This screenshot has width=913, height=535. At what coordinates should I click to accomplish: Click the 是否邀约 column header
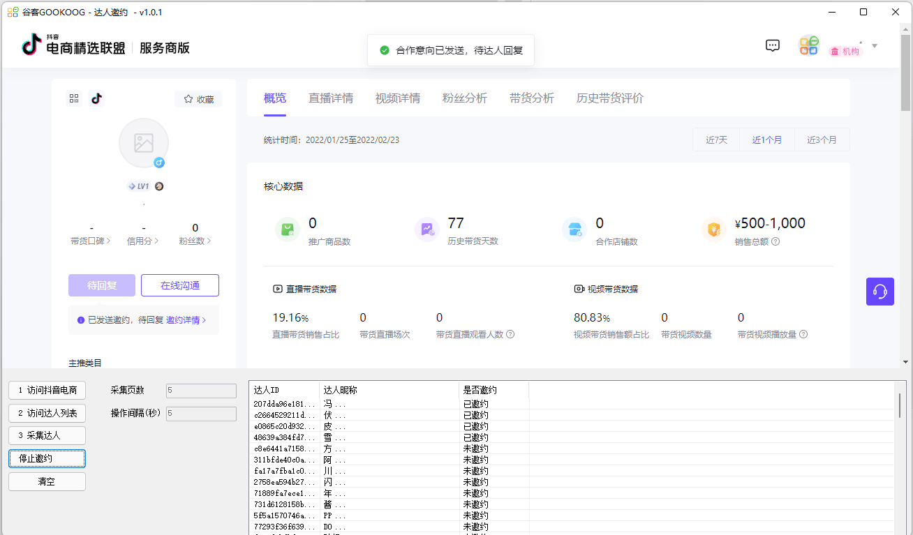[494, 390]
